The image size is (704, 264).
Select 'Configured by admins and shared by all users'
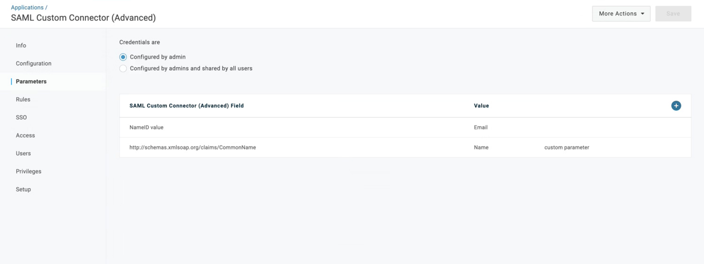pos(123,68)
